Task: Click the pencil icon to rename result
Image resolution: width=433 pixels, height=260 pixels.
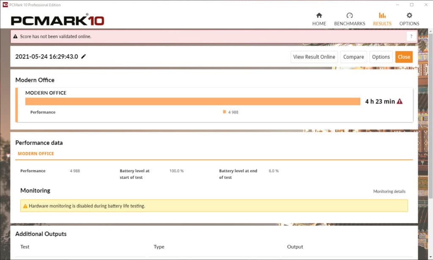Action: point(83,56)
